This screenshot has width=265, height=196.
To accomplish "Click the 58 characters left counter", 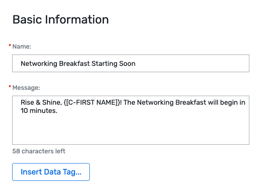I will click(x=38, y=151).
